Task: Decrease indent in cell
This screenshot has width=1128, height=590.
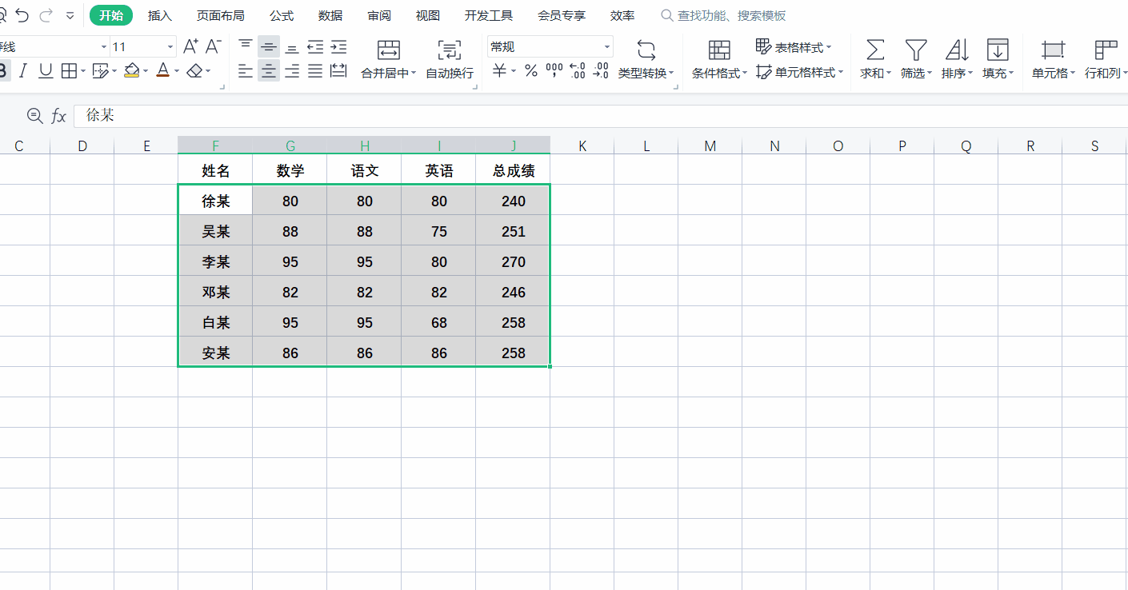Action: tap(315, 46)
